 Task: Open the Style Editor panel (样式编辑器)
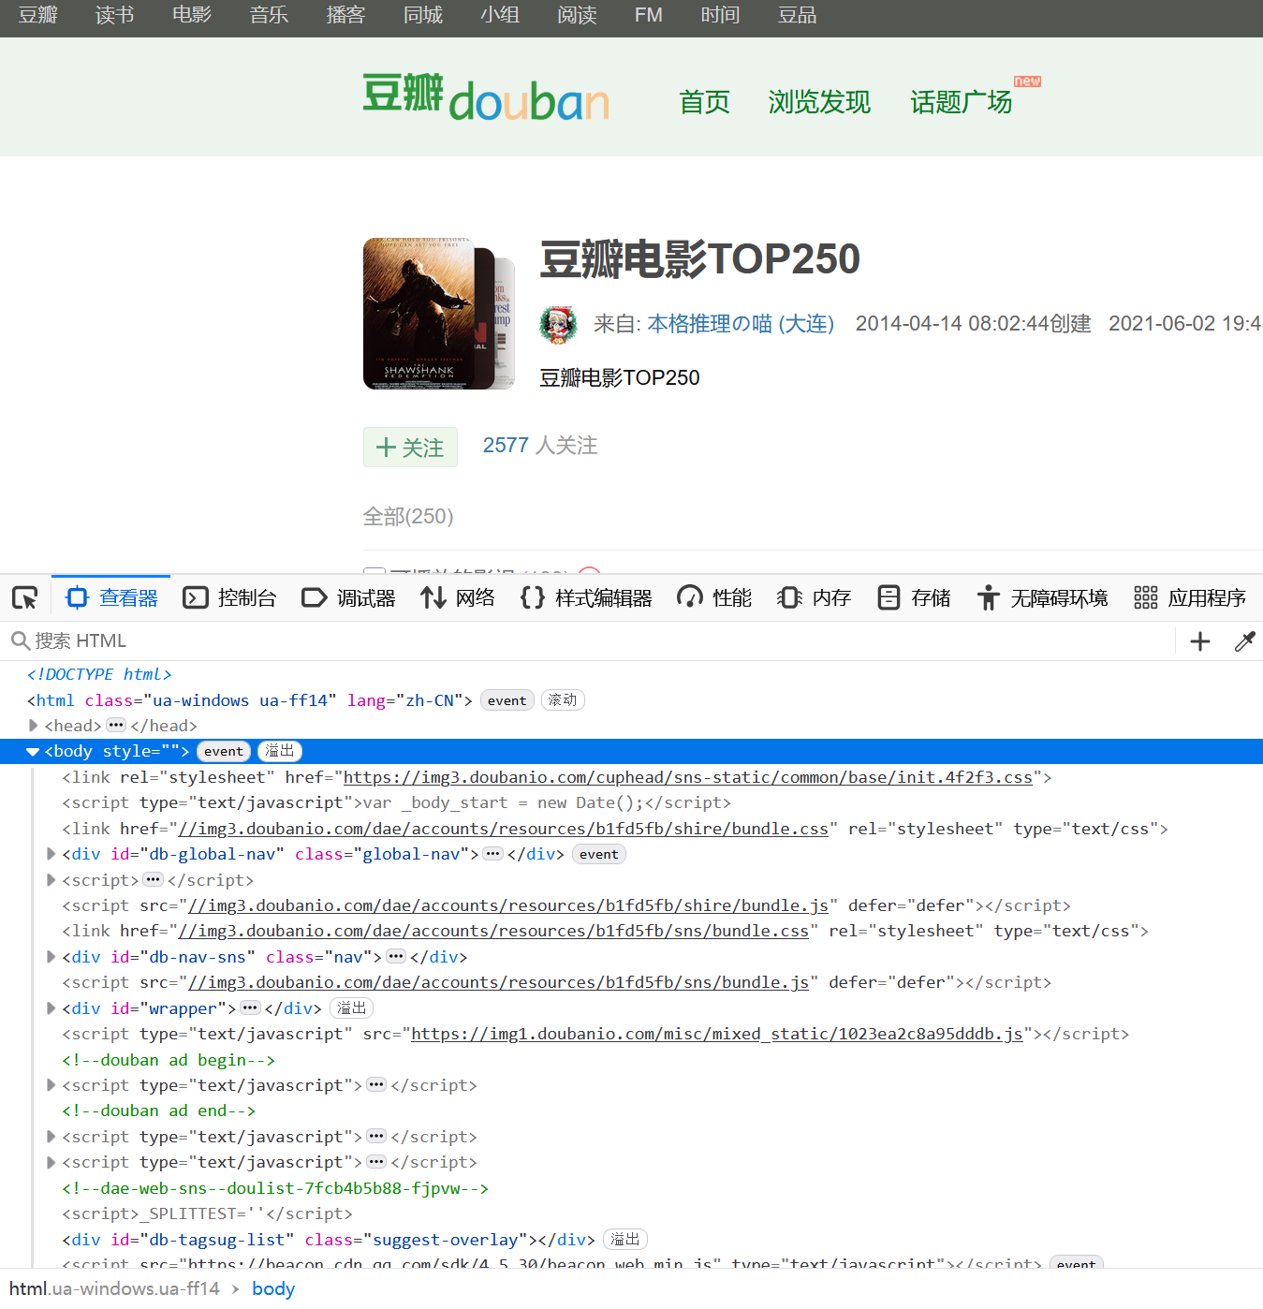pos(586,597)
